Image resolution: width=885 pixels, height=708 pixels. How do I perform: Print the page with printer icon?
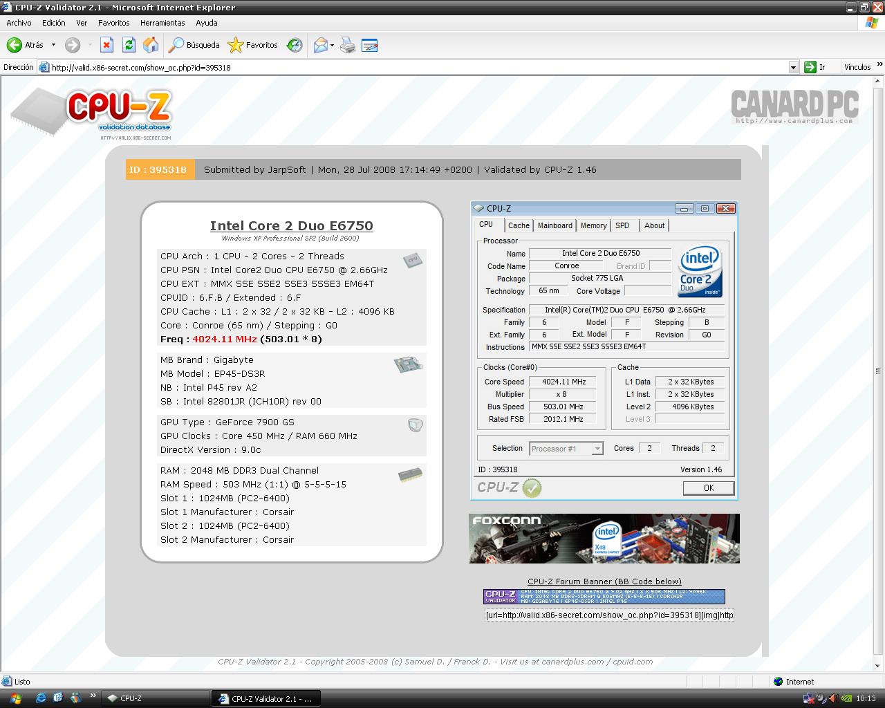(x=348, y=45)
